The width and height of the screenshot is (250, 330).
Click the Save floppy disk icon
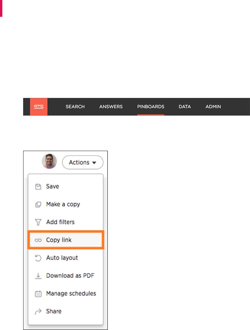38,187
